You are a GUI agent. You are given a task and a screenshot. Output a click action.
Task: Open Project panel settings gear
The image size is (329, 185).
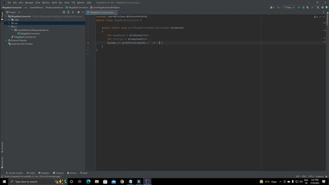pos(79,12)
